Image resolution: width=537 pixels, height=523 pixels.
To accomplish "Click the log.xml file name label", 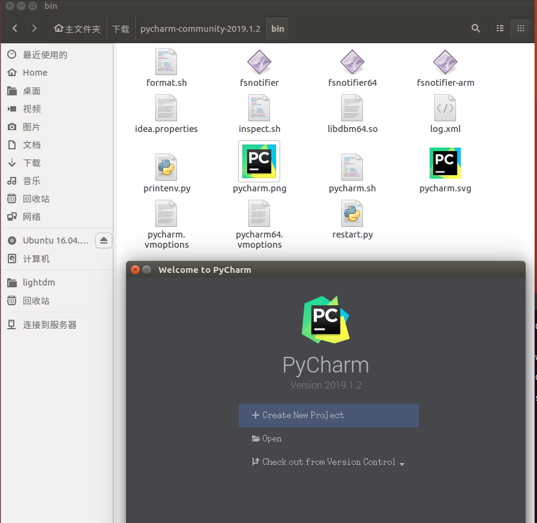I will click(x=445, y=129).
